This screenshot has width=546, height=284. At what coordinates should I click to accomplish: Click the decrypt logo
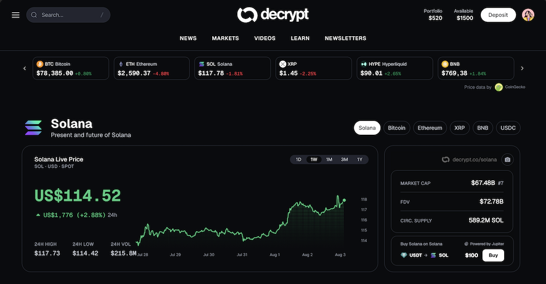[x=272, y=14]
